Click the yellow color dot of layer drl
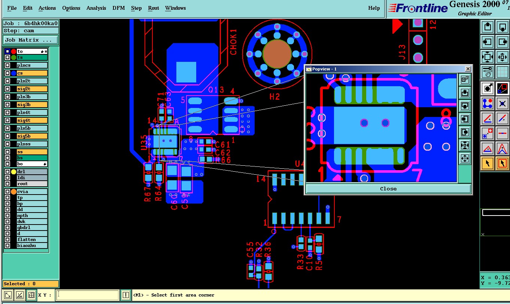510x304 pixels. coord(14,172)
